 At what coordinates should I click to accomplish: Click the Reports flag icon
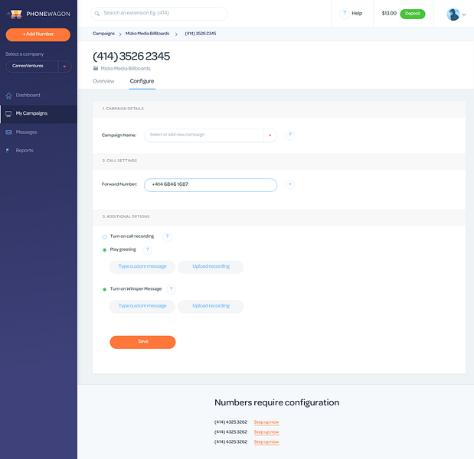click(x=8, y=151)
